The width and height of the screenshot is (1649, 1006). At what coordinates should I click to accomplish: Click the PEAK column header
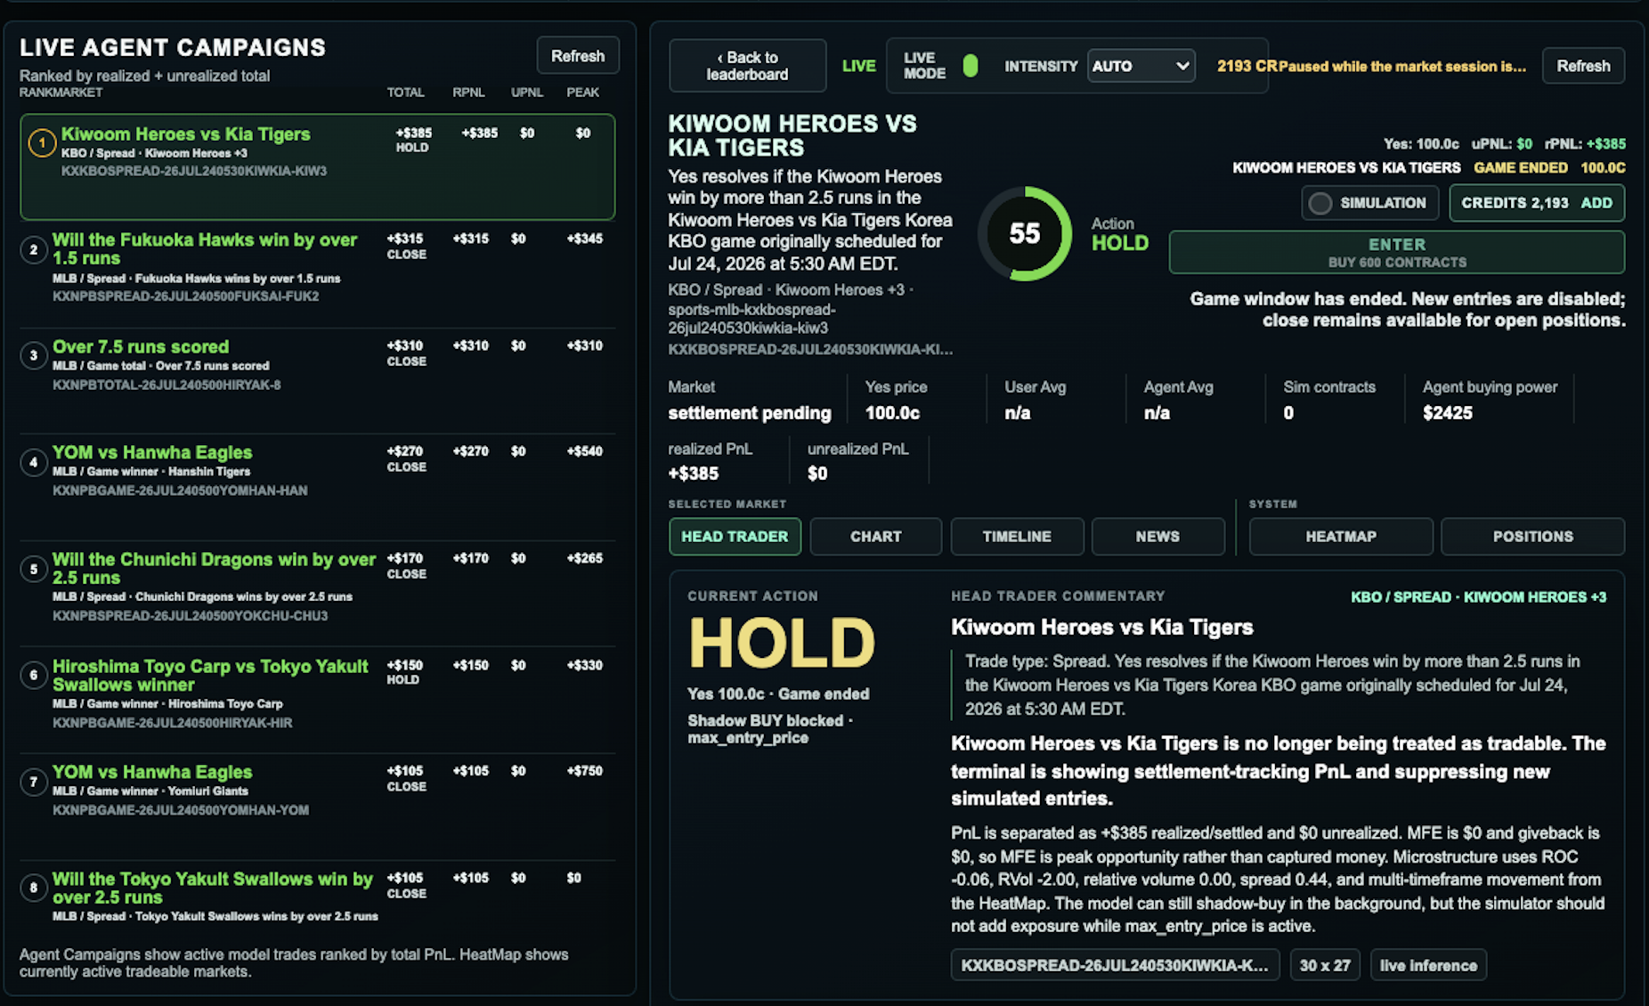pos(583,93)
